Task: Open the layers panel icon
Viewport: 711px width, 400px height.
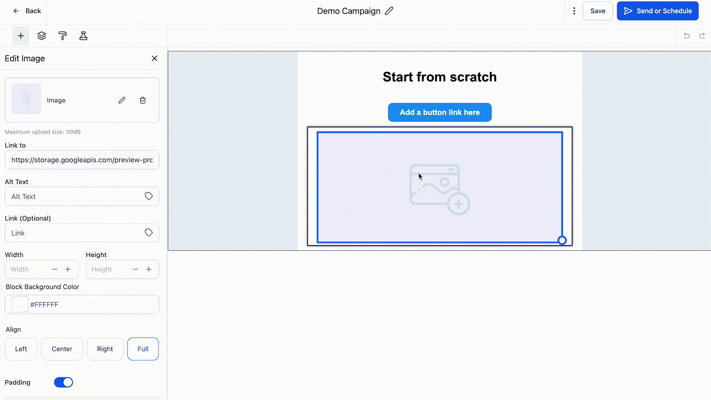Action: click(42, 36)
